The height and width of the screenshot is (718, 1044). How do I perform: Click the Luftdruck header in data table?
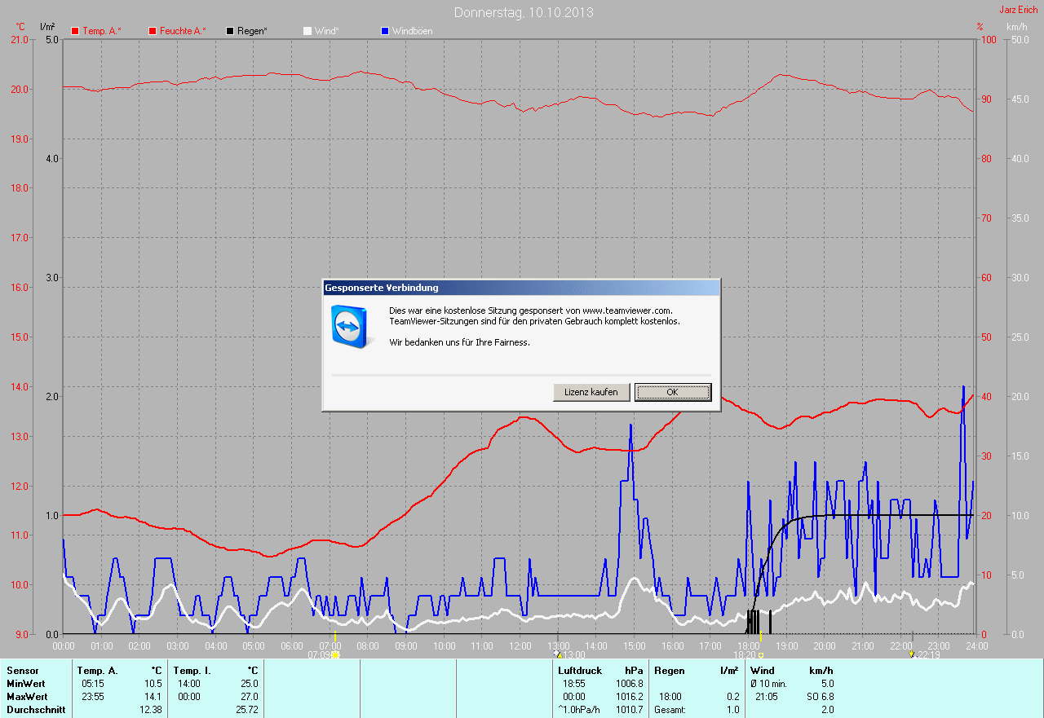pos(580,671)
